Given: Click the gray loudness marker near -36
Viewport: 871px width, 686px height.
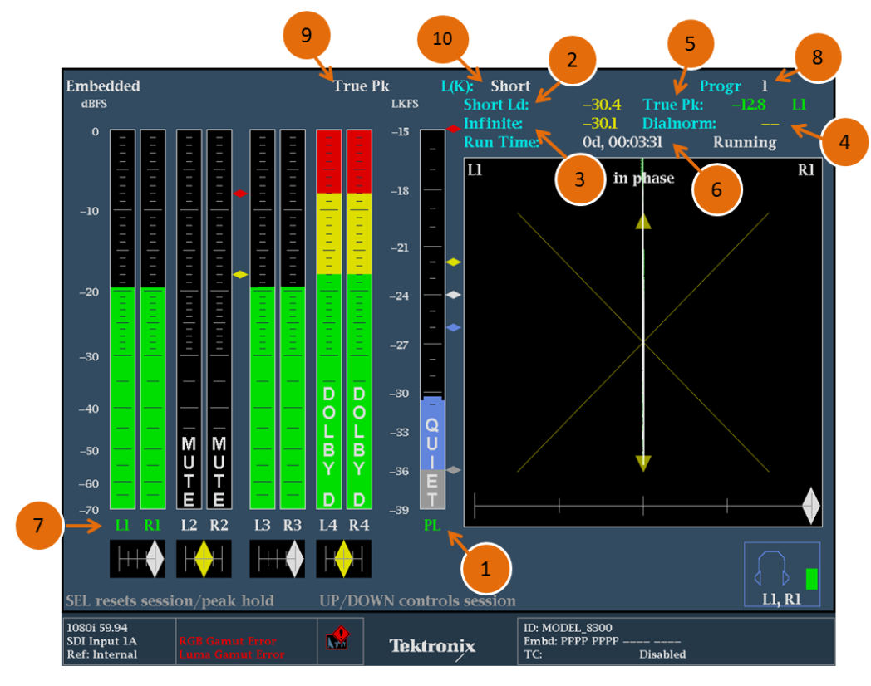Looking at the screenshot, I should click(x=454, y=470).
